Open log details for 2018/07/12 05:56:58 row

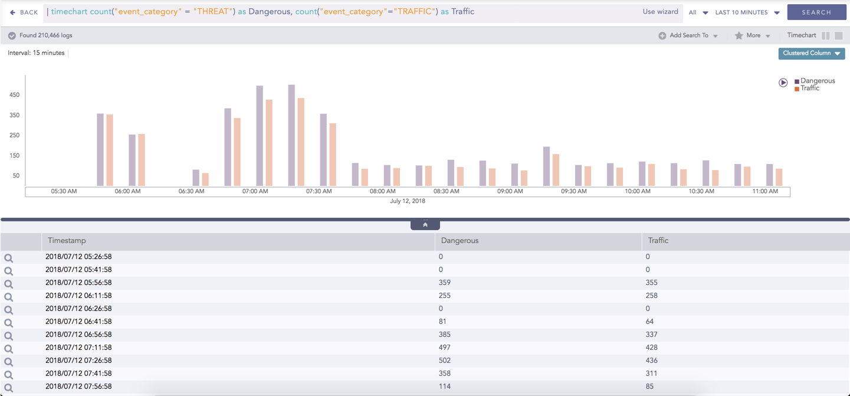tap(8, 283)
